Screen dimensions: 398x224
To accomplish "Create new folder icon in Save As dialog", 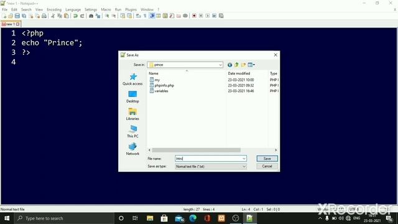I will [243, 65].
